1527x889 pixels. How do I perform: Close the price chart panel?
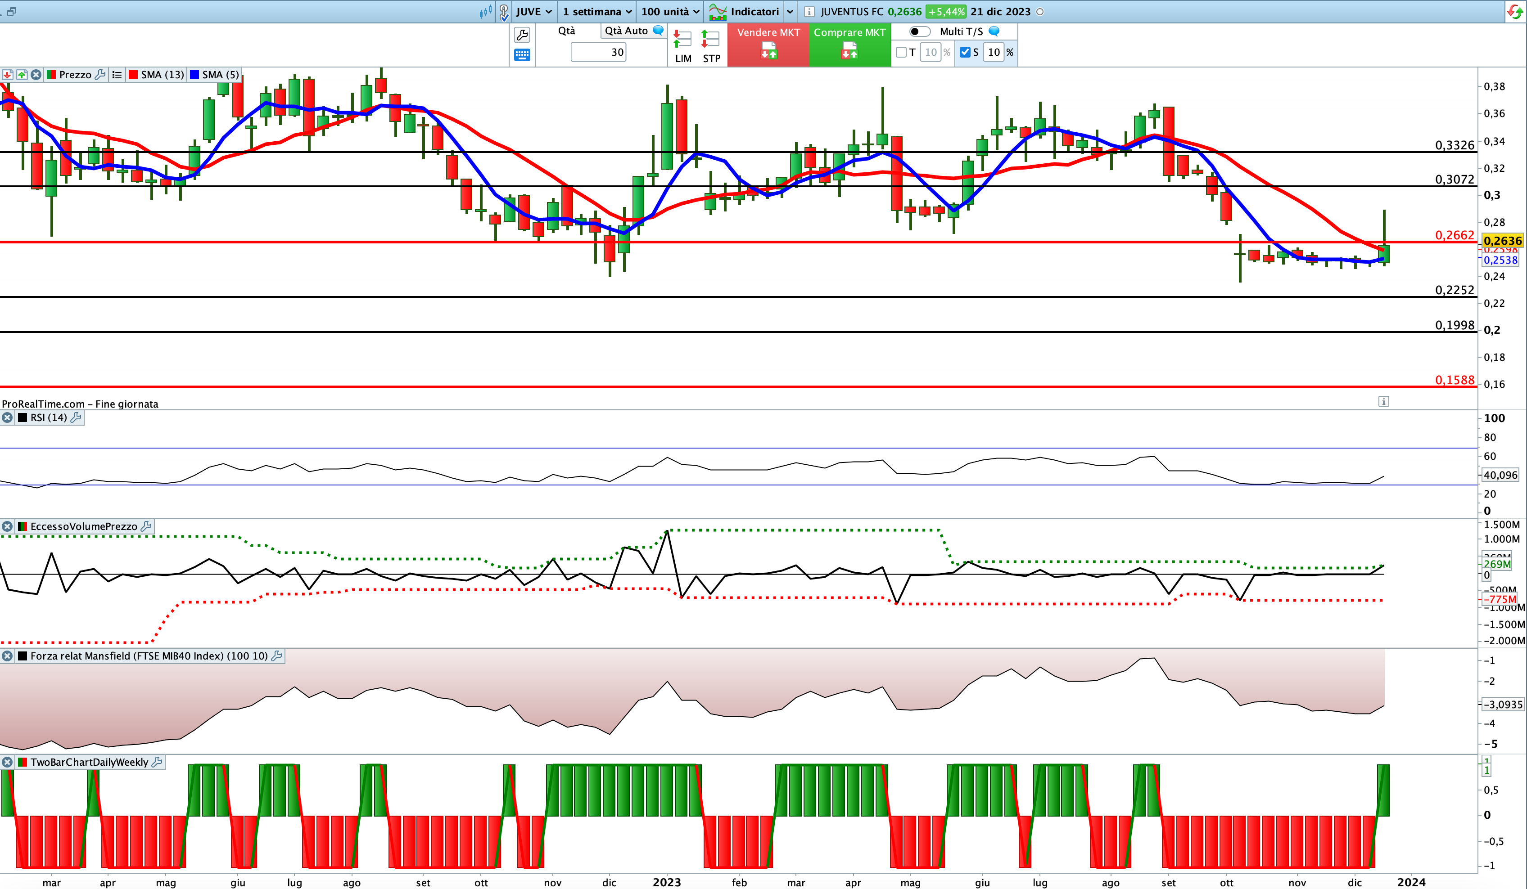click(x=36, y=75)
